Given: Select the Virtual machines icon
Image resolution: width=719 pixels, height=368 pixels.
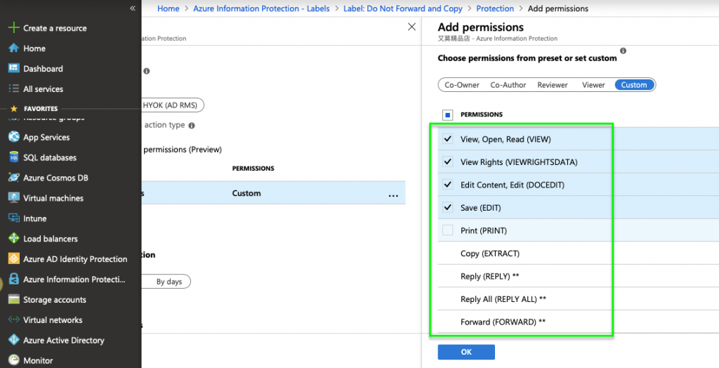Looking at the screenshot, I should pos(13,199).
